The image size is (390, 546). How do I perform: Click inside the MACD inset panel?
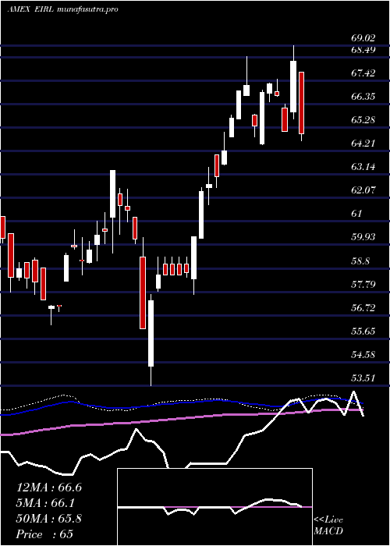[214, 507]
